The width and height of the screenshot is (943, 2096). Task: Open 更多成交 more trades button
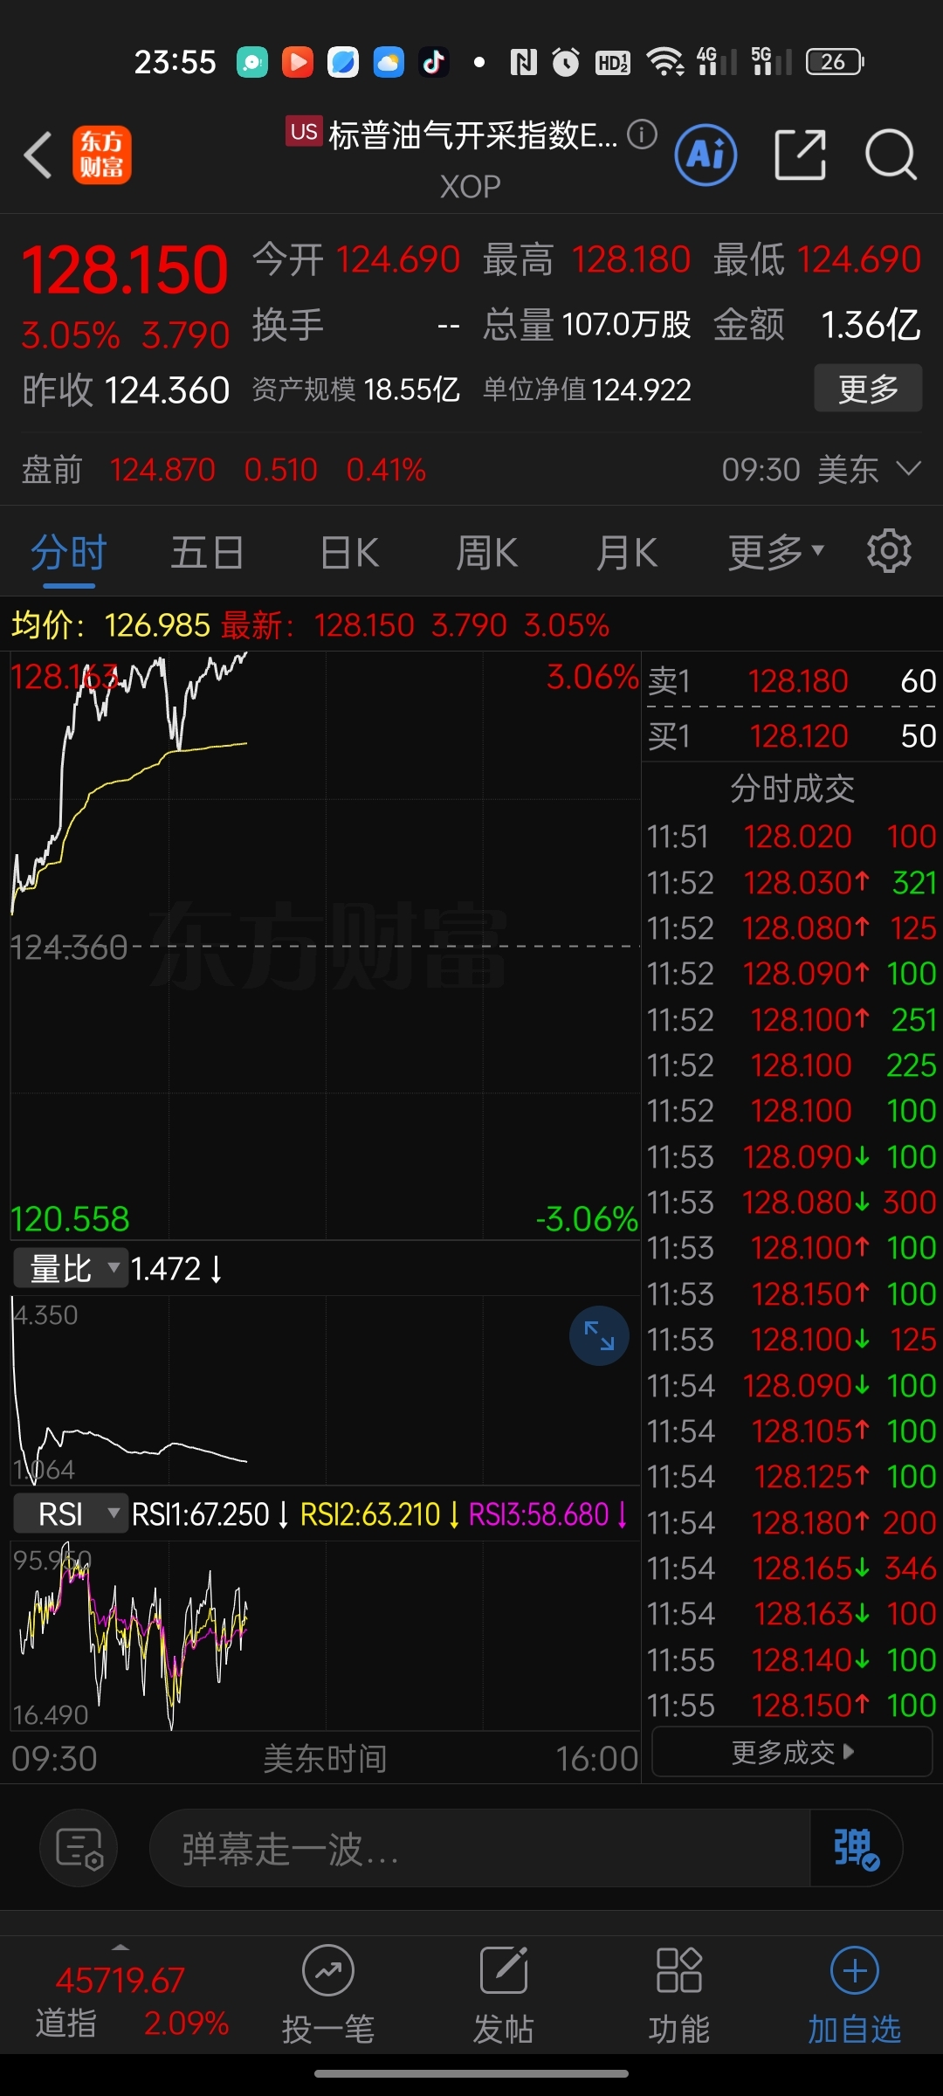793,1752
